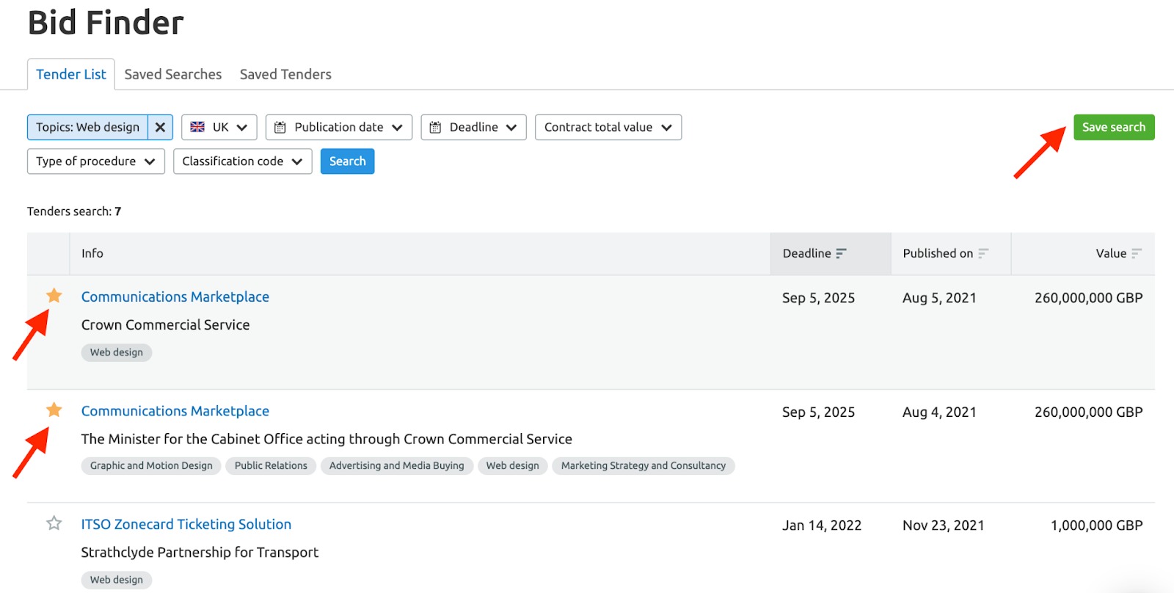Click Web design tag under Strathclyde Partnership
This screenshot has height=593, width=1174.
click(117, 580)
